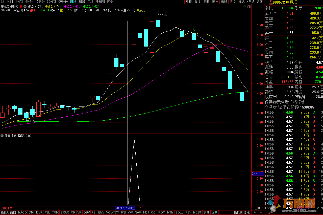This screenshot has width=323, height=215.
Task: Apply the RSI indicator
Action: (x=123, y=212)
